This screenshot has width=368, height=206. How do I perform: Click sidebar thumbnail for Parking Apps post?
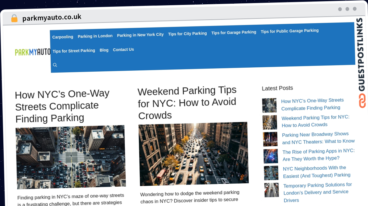point(271,156)
